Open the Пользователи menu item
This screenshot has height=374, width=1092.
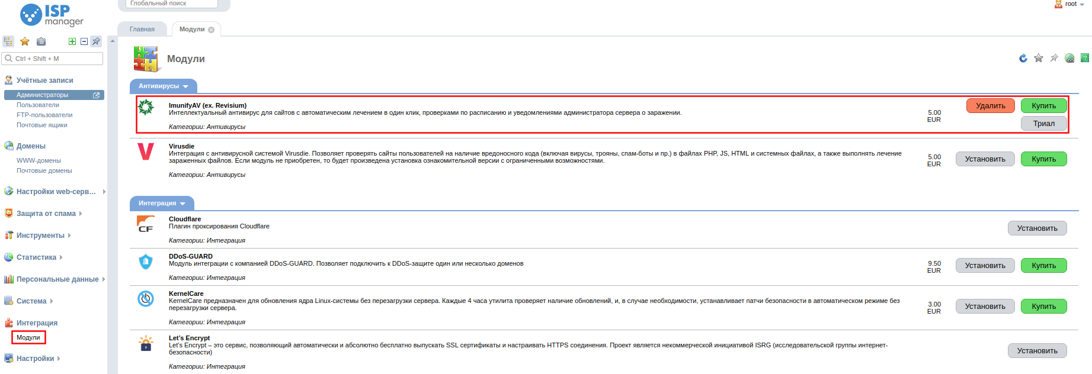[38, 105]
